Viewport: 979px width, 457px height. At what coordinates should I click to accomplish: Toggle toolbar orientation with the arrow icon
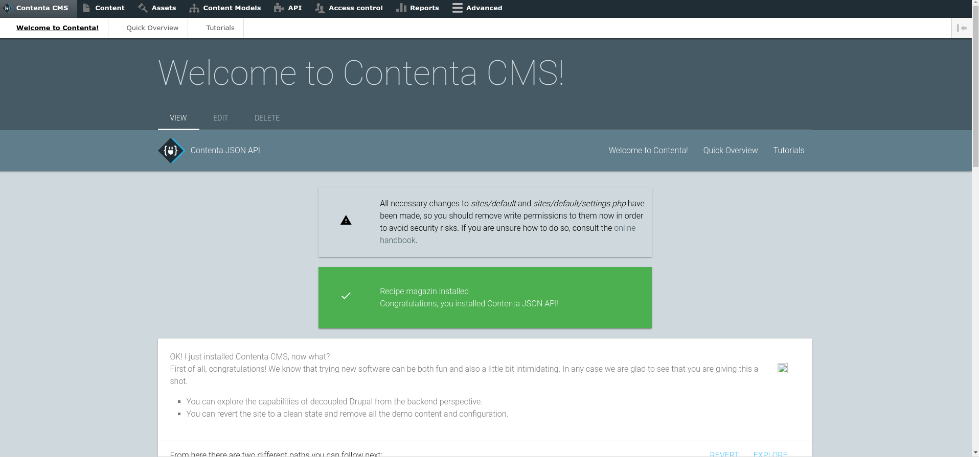(962, 28)
